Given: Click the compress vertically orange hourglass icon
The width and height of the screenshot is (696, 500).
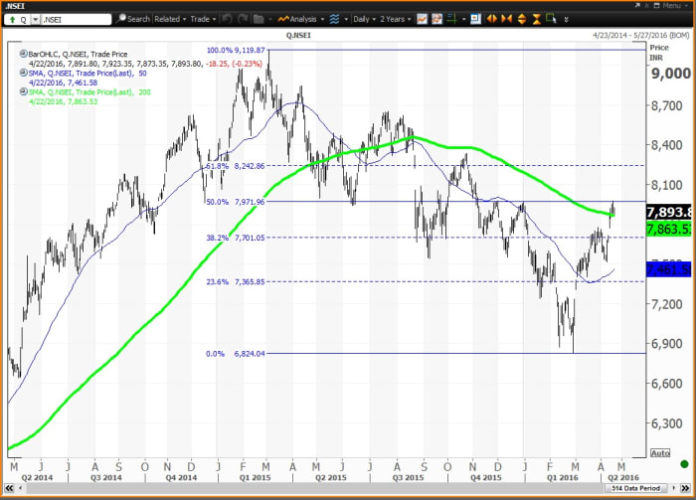Looking at the screenshot, I should coord(536,19).
